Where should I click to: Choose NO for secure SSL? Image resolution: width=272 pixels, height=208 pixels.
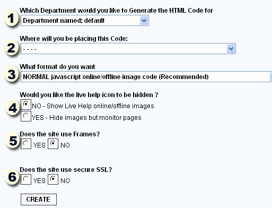click(x=53, y=179)
